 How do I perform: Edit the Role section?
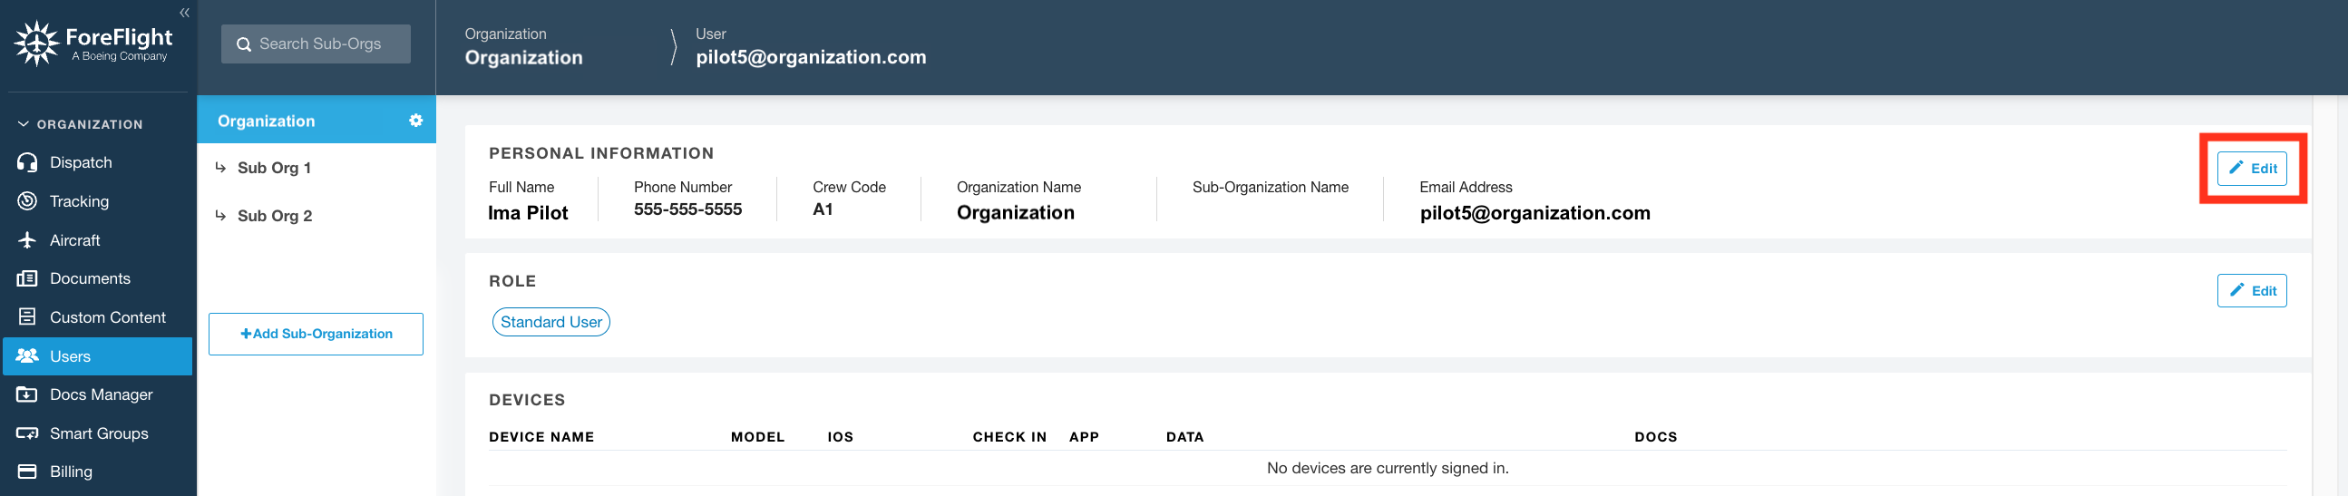pos(2251,291)
